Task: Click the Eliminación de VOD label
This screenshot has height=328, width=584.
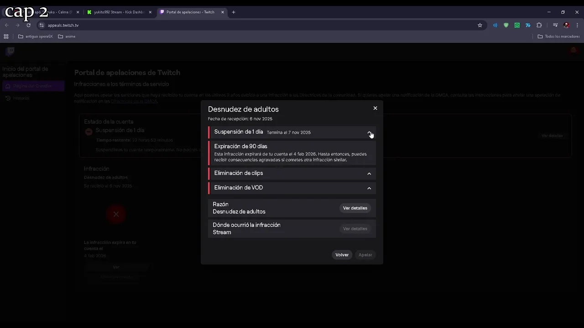Action: point(239,188)
